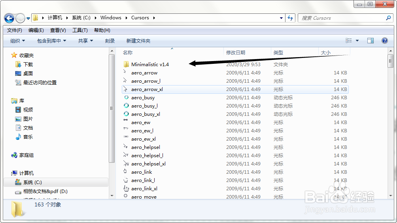Open the 包含到库中 dropdown
This screenshot has height=223, width=397.
[51, 41]
